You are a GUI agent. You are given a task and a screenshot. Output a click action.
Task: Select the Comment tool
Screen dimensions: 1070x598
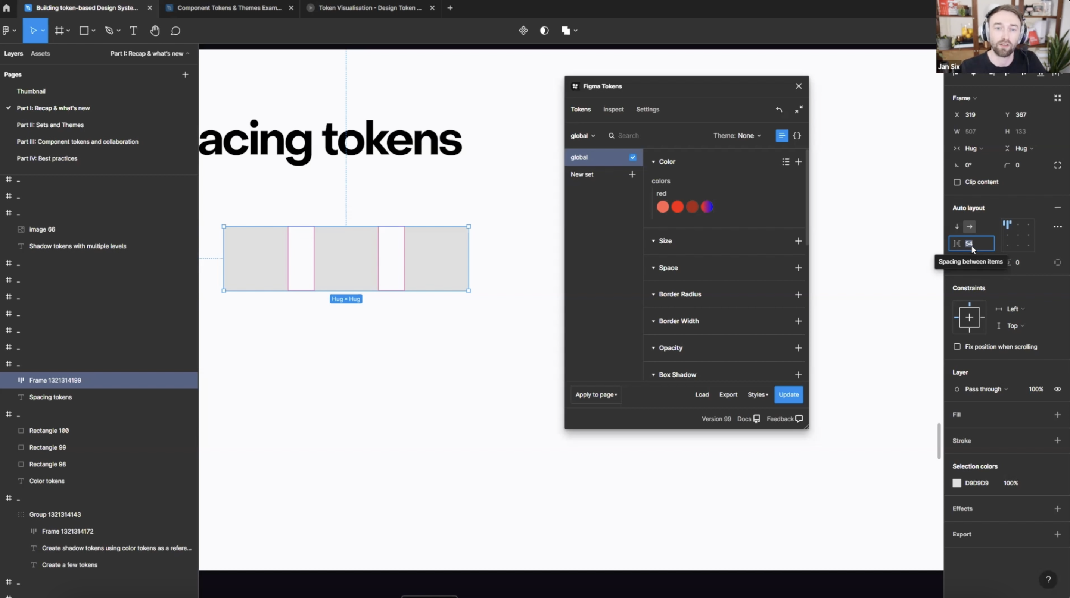[x=175, y=31]
